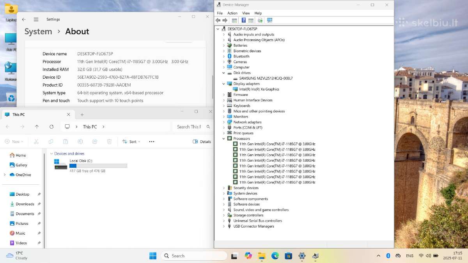Add a new File Explorer tab
This screenshot has width=468, height=263.
point(82,115)
